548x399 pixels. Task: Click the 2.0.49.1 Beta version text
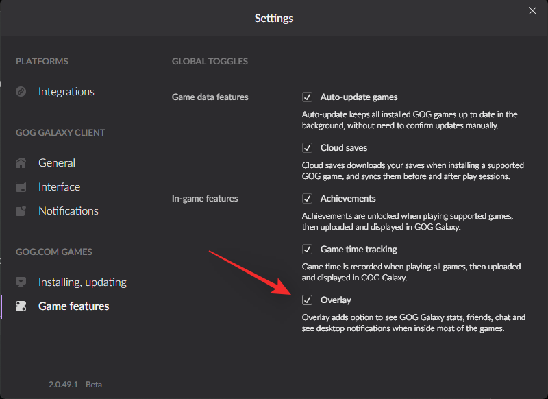coord(75,385)
